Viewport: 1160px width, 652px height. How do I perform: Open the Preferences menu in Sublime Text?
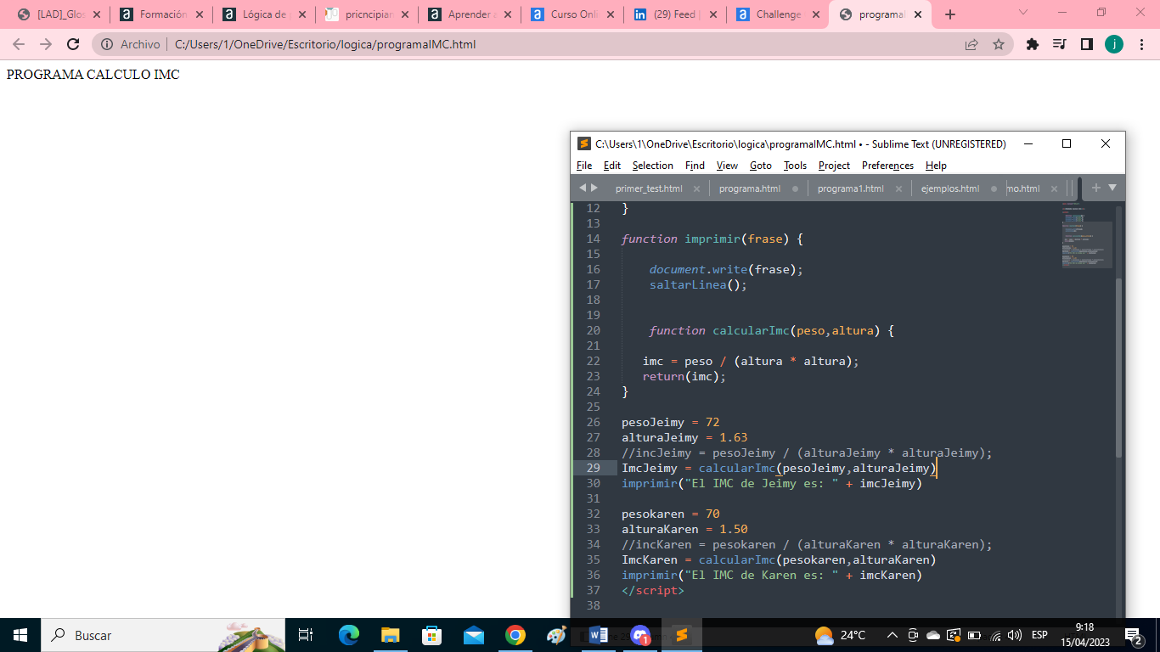[887, 166]
